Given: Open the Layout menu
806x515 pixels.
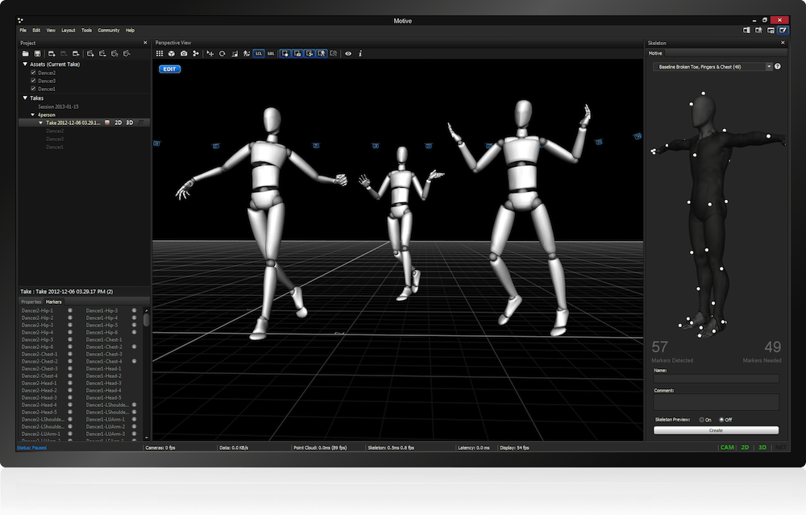Looking at the screenshot, I should coord(69,30).
